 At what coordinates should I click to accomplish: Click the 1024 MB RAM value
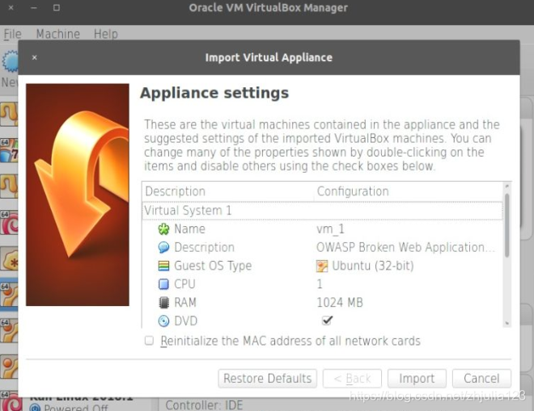[x=340, y=303]
